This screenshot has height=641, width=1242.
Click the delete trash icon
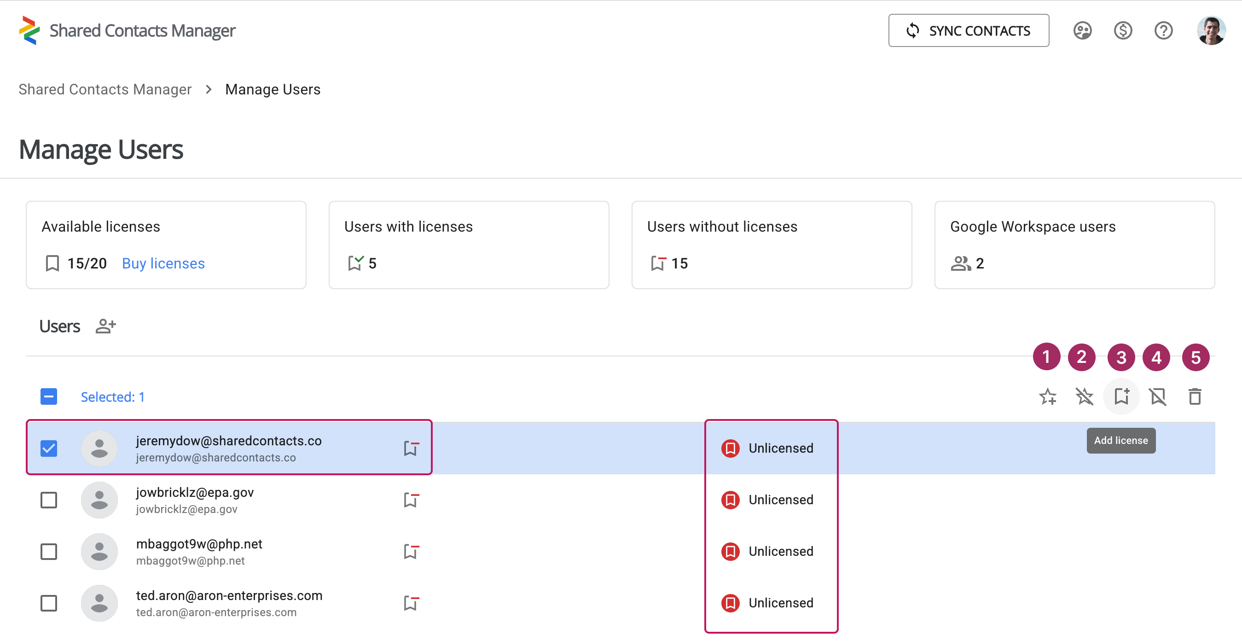pyautogui.click(x=1195, y=396)
